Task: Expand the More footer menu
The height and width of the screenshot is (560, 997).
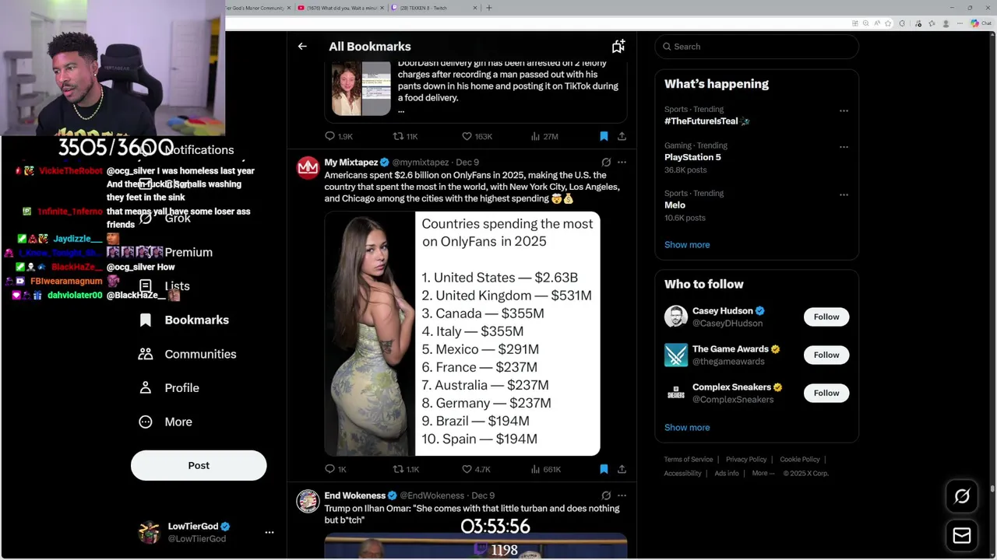Action: pos(763,474)
